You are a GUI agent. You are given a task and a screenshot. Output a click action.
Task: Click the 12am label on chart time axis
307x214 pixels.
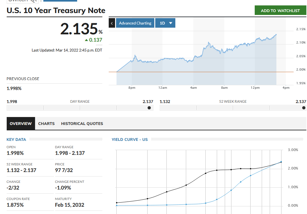click(163, 88)
